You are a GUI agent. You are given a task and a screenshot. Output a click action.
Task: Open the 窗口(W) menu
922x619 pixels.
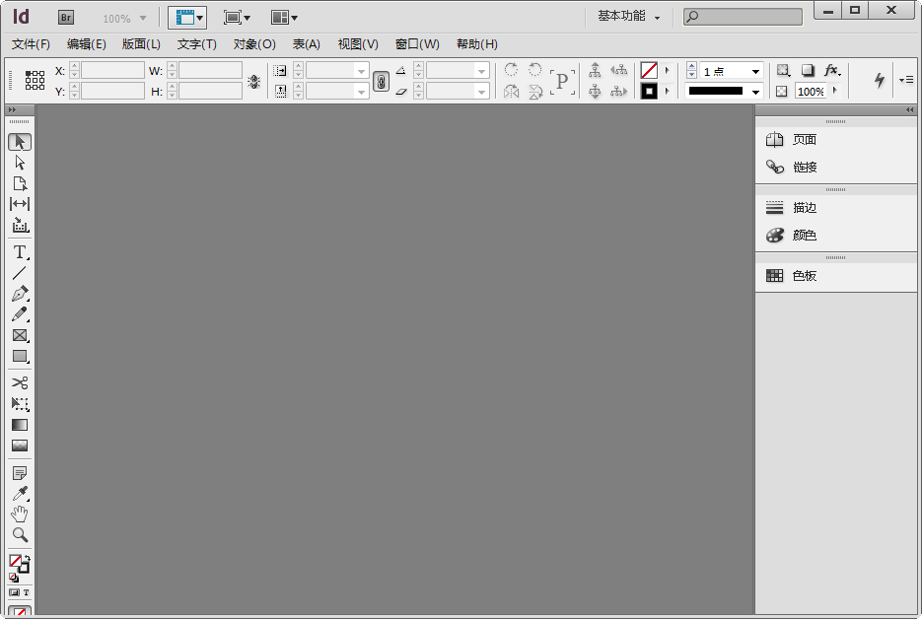point(416,43)
